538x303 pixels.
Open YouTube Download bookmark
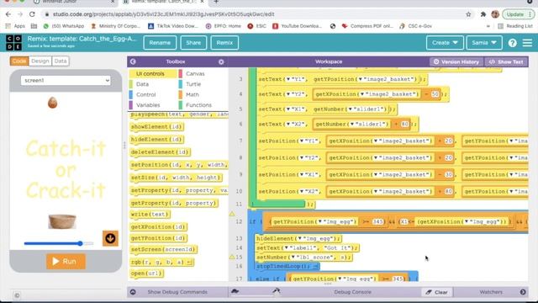click(298, 26)
